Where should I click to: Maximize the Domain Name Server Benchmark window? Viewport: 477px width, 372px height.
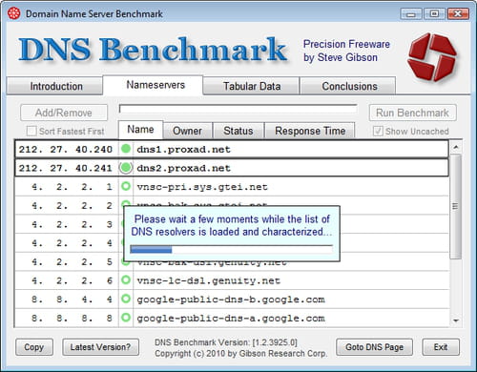(434, 14)
